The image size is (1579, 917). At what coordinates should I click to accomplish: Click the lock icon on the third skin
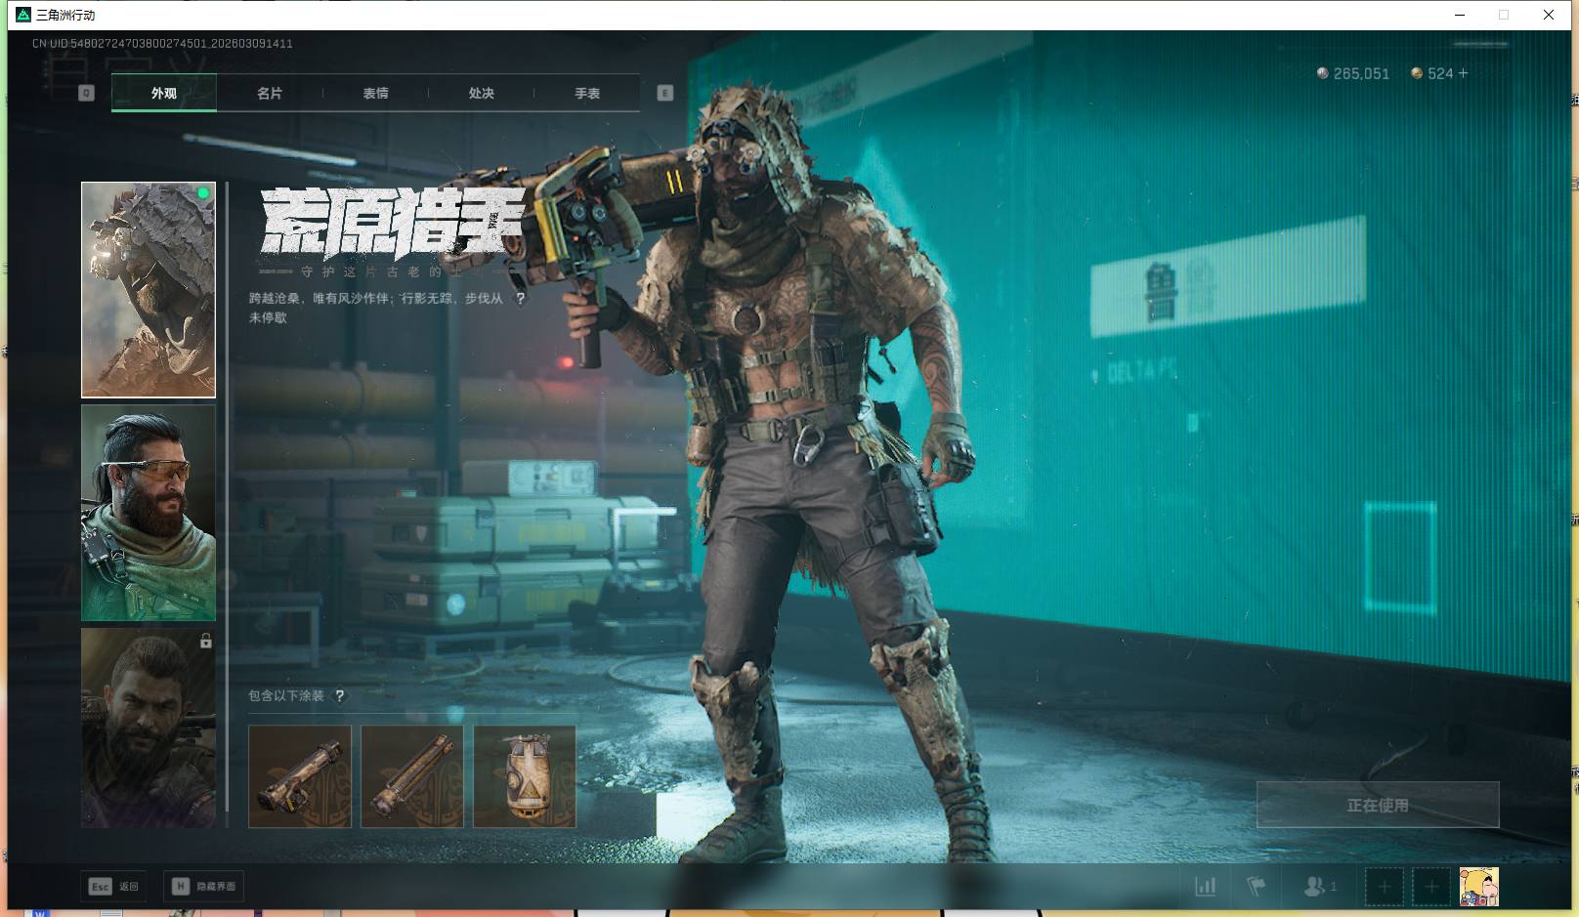pyautogui.click(x=205, y=641)
